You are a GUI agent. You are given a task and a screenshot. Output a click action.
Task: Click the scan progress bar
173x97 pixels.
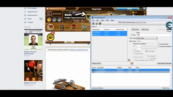click(x=134, y=25)
